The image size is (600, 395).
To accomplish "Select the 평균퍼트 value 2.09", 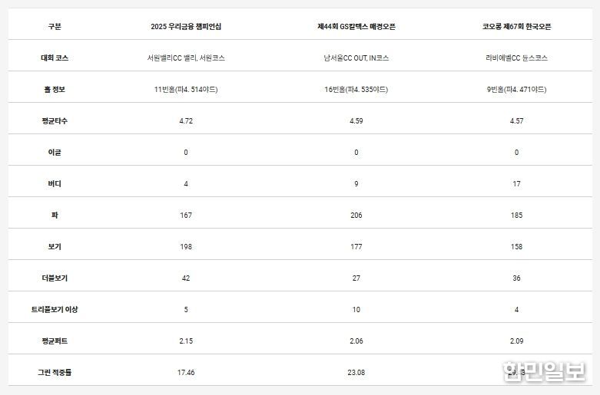I will 516,341.
